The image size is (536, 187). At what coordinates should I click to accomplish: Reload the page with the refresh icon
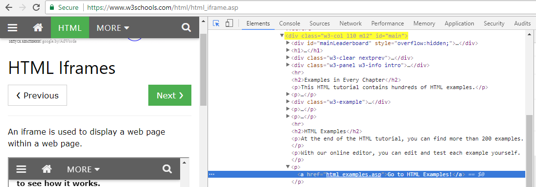coord(36,7)
